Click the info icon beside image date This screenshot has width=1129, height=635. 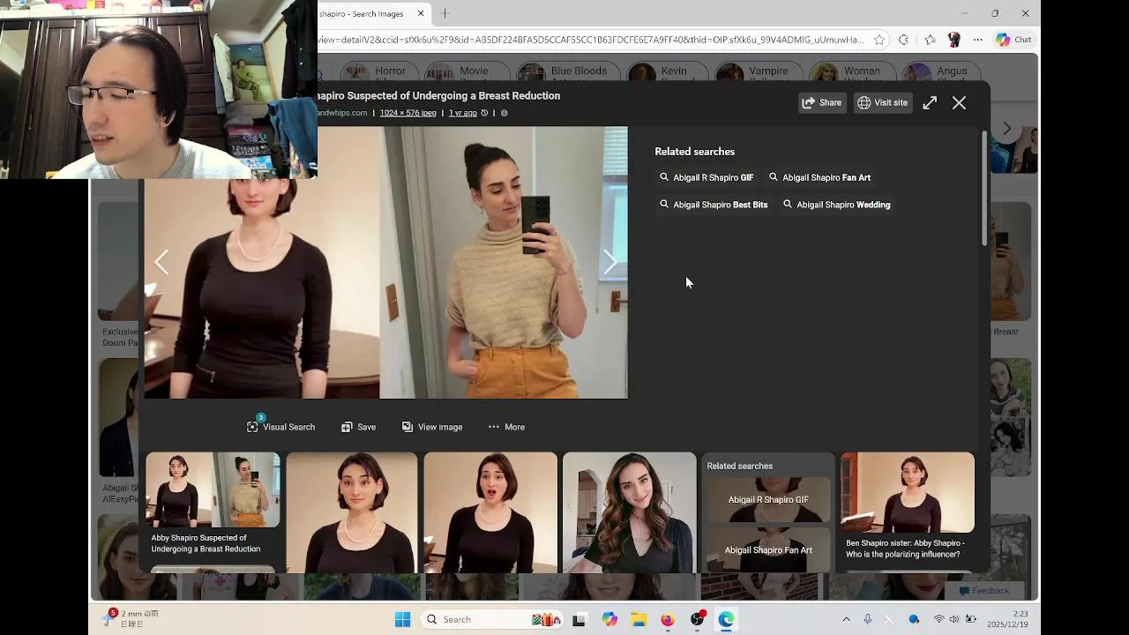click(x=504, y=113)
